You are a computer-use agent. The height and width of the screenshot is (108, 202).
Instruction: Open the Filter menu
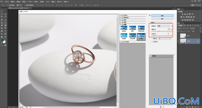pos(42,2)
